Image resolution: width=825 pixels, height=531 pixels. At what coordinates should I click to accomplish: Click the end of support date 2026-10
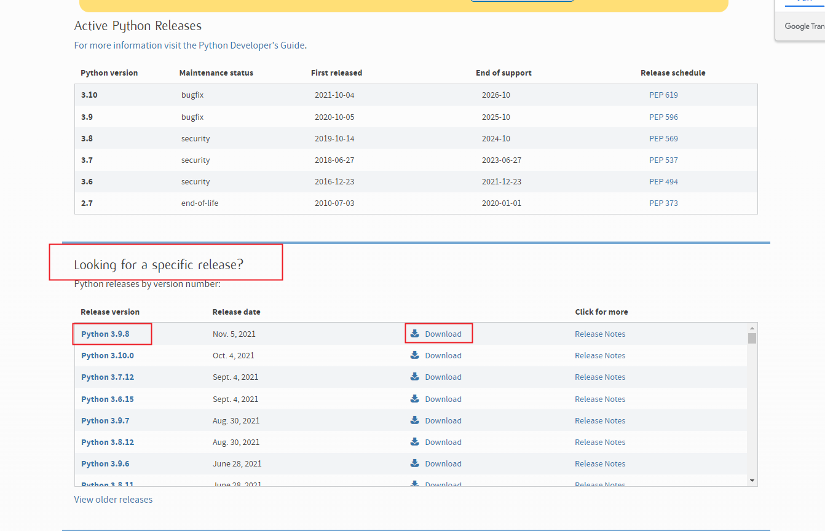(x=496, y=95)
